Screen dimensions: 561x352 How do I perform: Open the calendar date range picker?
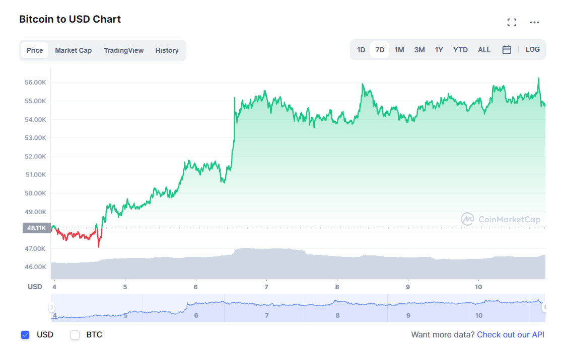pyautogui.click(x=507, y=50)
